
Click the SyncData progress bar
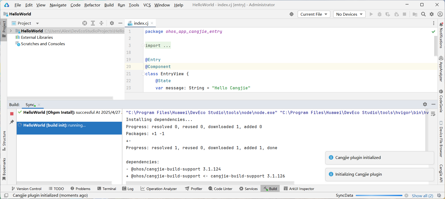[379, 196]
